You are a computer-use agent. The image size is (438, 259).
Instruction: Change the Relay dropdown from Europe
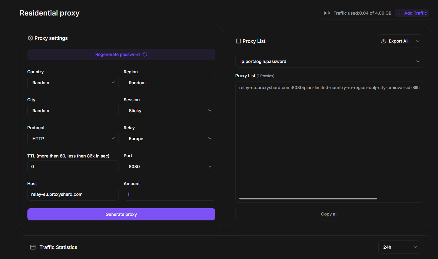click(x=169, y=139)
